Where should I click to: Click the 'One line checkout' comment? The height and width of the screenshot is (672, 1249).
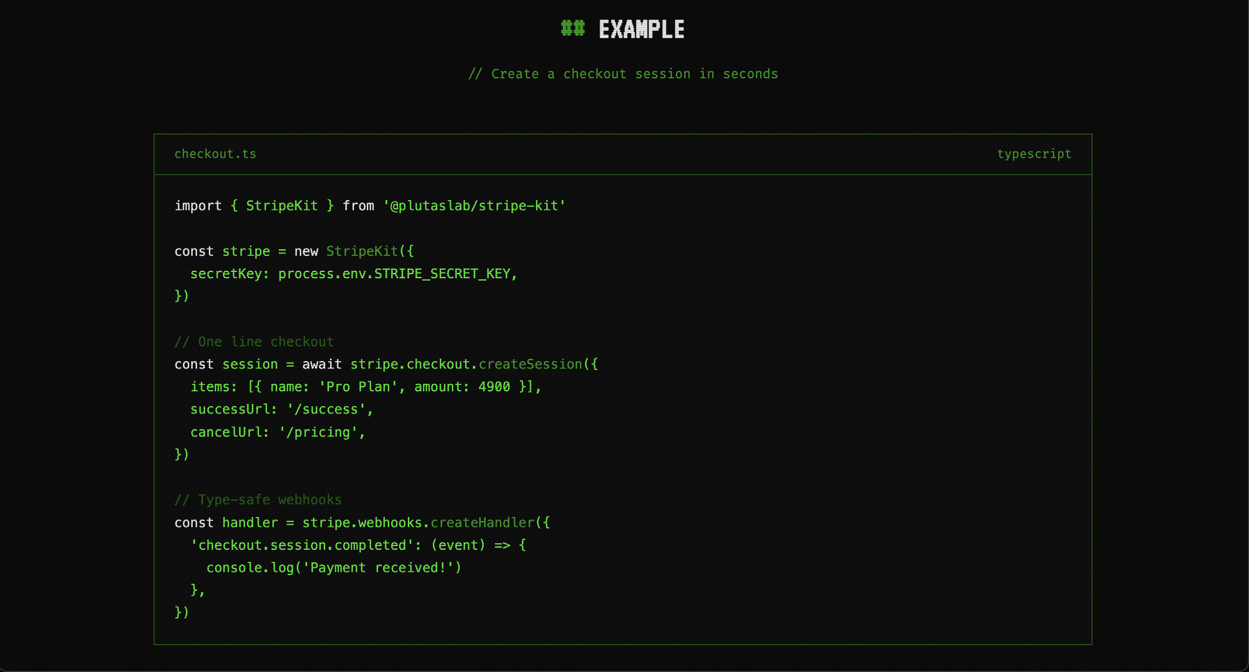pos(254,341)
